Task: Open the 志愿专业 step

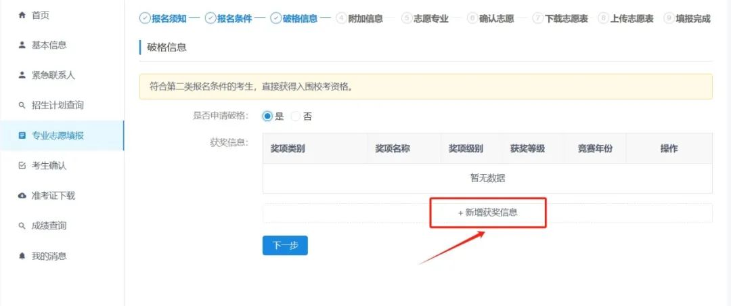Action: point(425,19)
